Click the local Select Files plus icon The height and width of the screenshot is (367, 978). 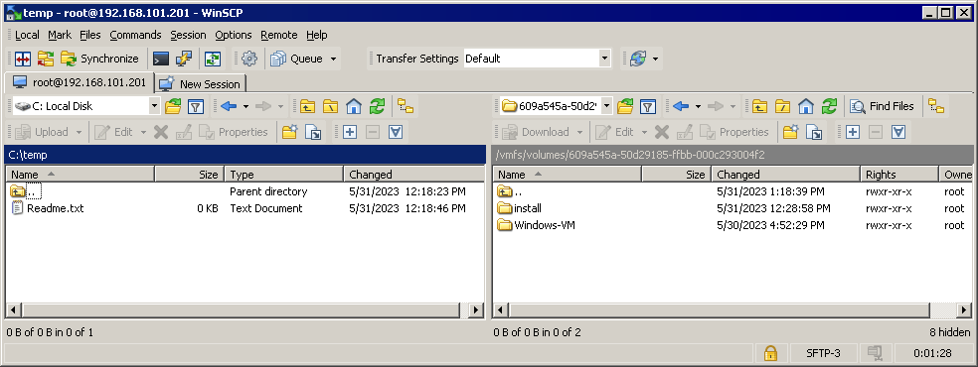pos(350,132)
